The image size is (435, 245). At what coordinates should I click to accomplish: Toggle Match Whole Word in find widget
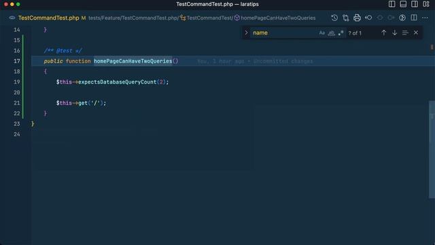[331, 33]
